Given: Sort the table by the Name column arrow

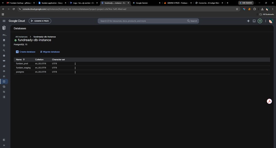Looking at the screenshot, I should pos(24,59).
